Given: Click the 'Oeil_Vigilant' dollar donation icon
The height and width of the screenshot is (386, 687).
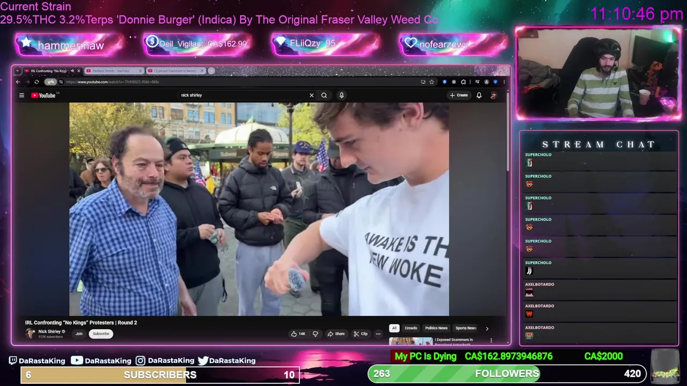Looking at the screenshot, I should click(152, 41).
